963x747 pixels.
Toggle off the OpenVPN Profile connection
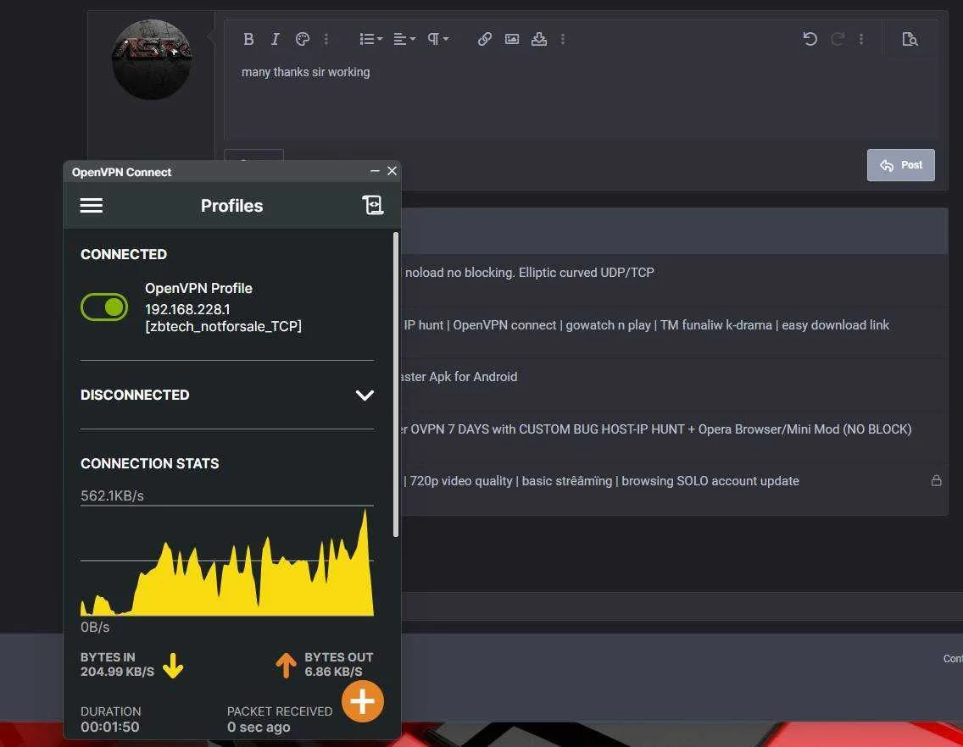point(103,307)
